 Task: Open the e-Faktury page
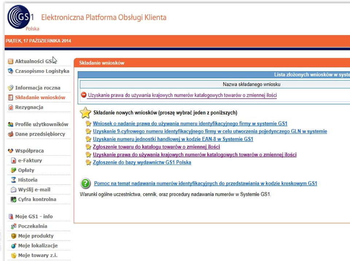(x=30, y=161)
